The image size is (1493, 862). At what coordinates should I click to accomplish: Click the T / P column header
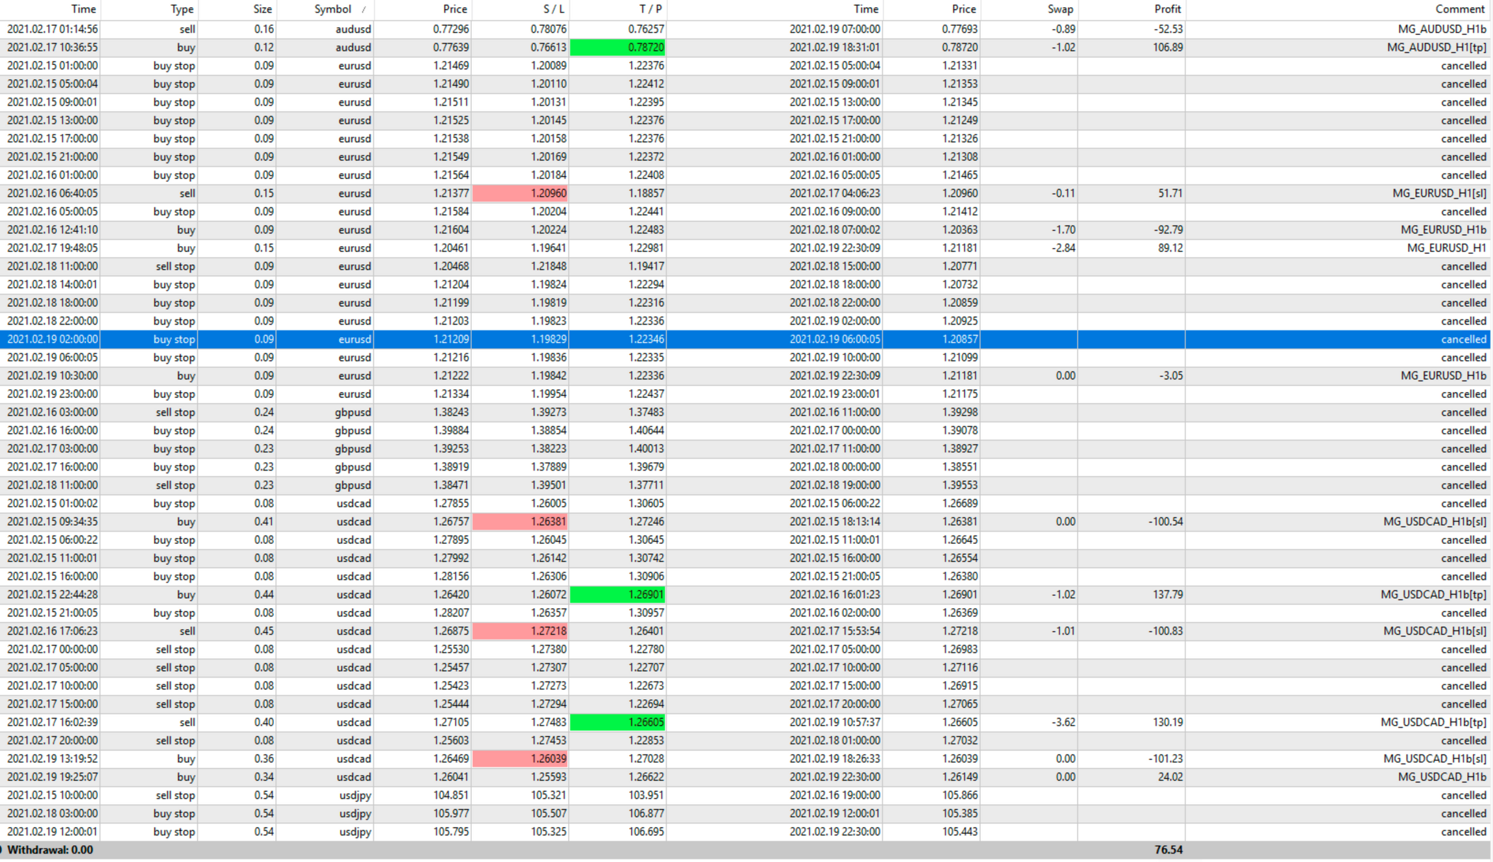coord(650,9)
